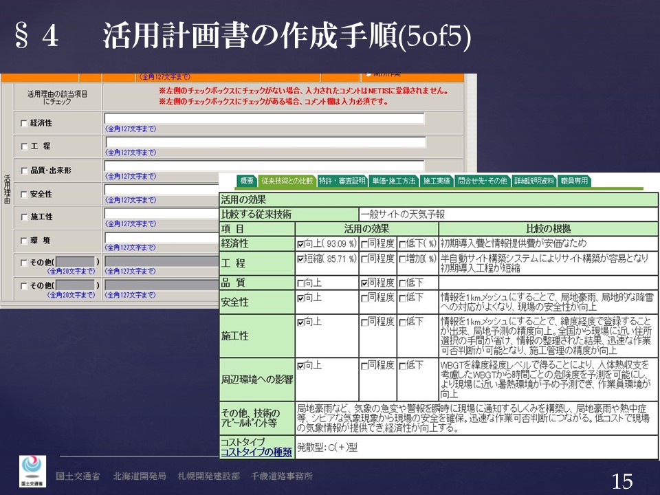This screenshot has width=660, height=495.
Task: Select the 施工性 checkbox in left form
Action: 25,217
